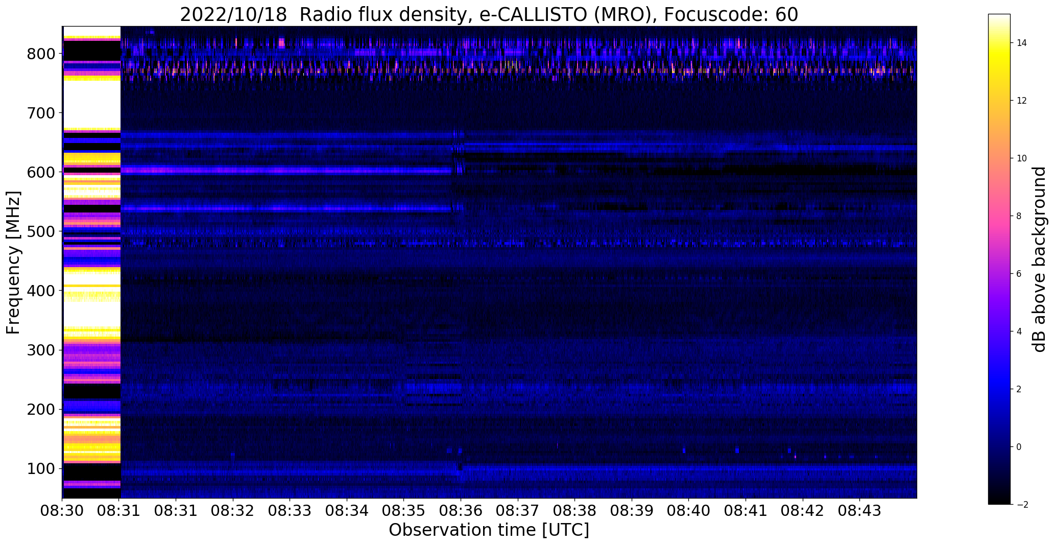Click the 700 tick on the frequency axis
The image size is (1055, 545).
pyautogui.click(x=41, y=113)
